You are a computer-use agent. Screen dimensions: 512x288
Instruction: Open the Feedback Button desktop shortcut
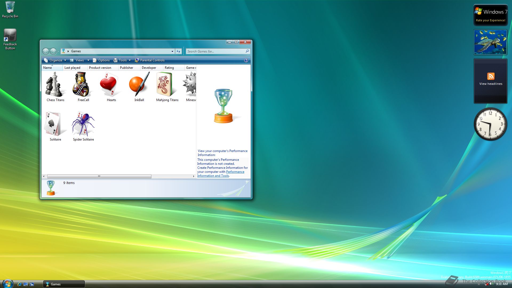pyautogui.click(x=10, y=39)
